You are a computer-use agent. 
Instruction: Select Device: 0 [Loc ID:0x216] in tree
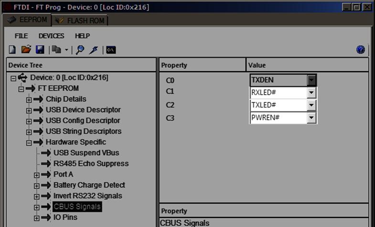click(69, 77)
